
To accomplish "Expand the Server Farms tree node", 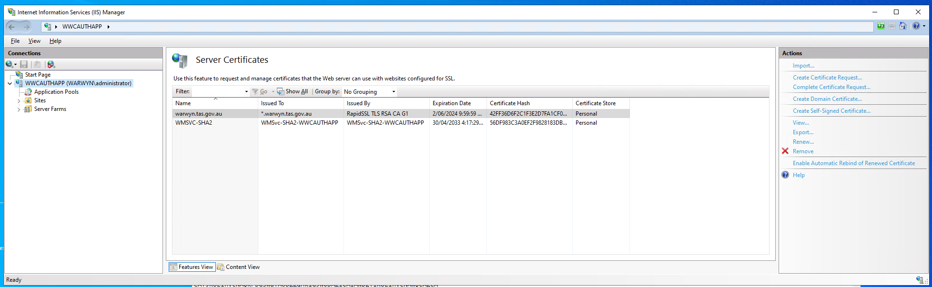I will [19, 109].
